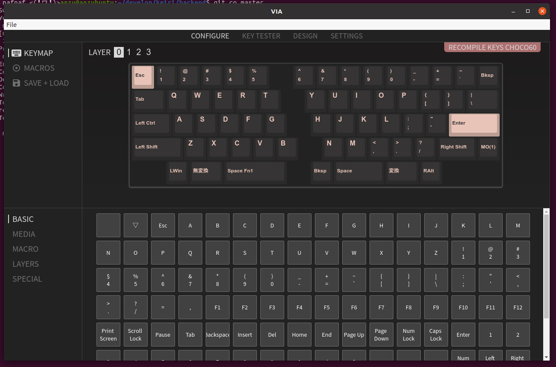Image resolution: width=556 pixels, height=367 pixels.
Task: Choose the Insert keycode
Action: 245,335
